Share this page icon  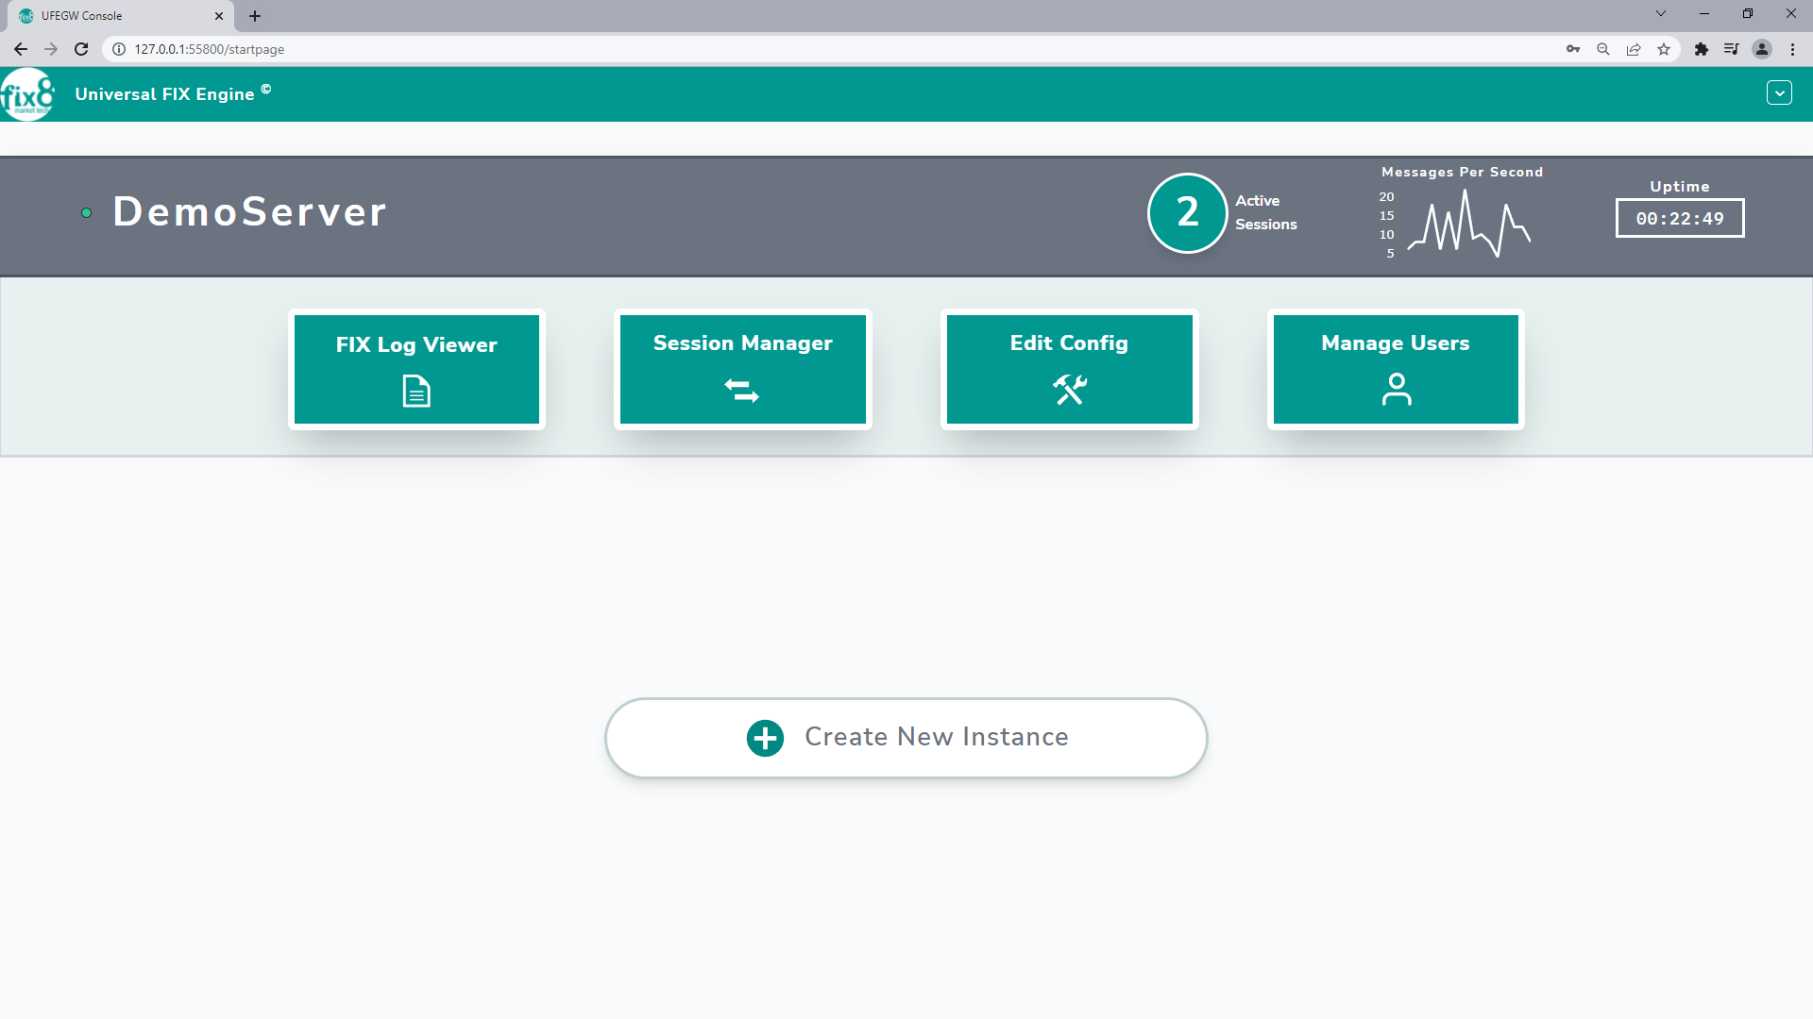[x=1634, y=49]
